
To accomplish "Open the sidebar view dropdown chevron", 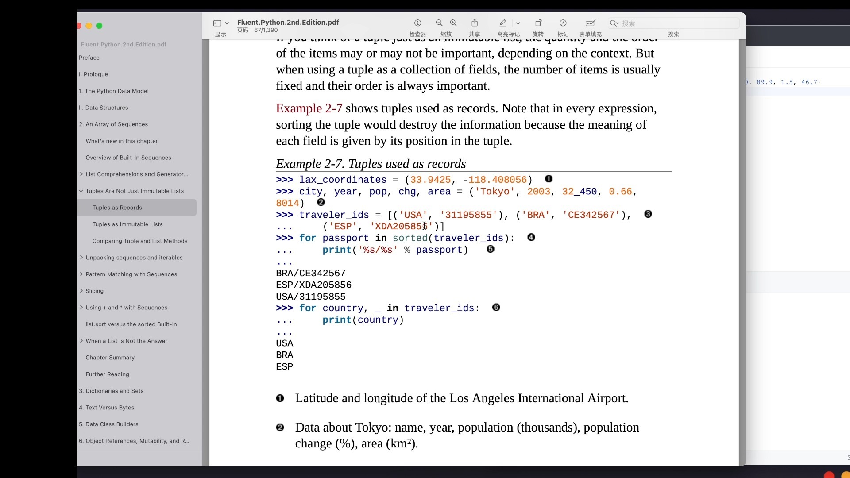I will 227,23.
